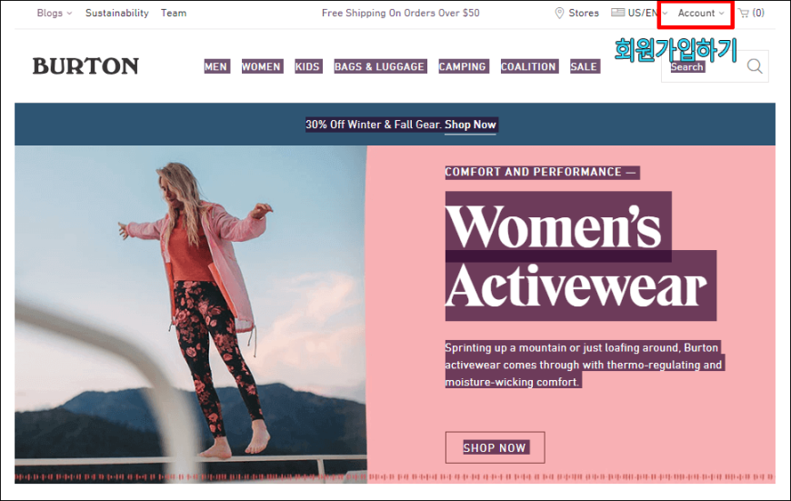Screen dimensions: 791x501
Task: Click the activewear description paragraph
Action: coord(585,365)
